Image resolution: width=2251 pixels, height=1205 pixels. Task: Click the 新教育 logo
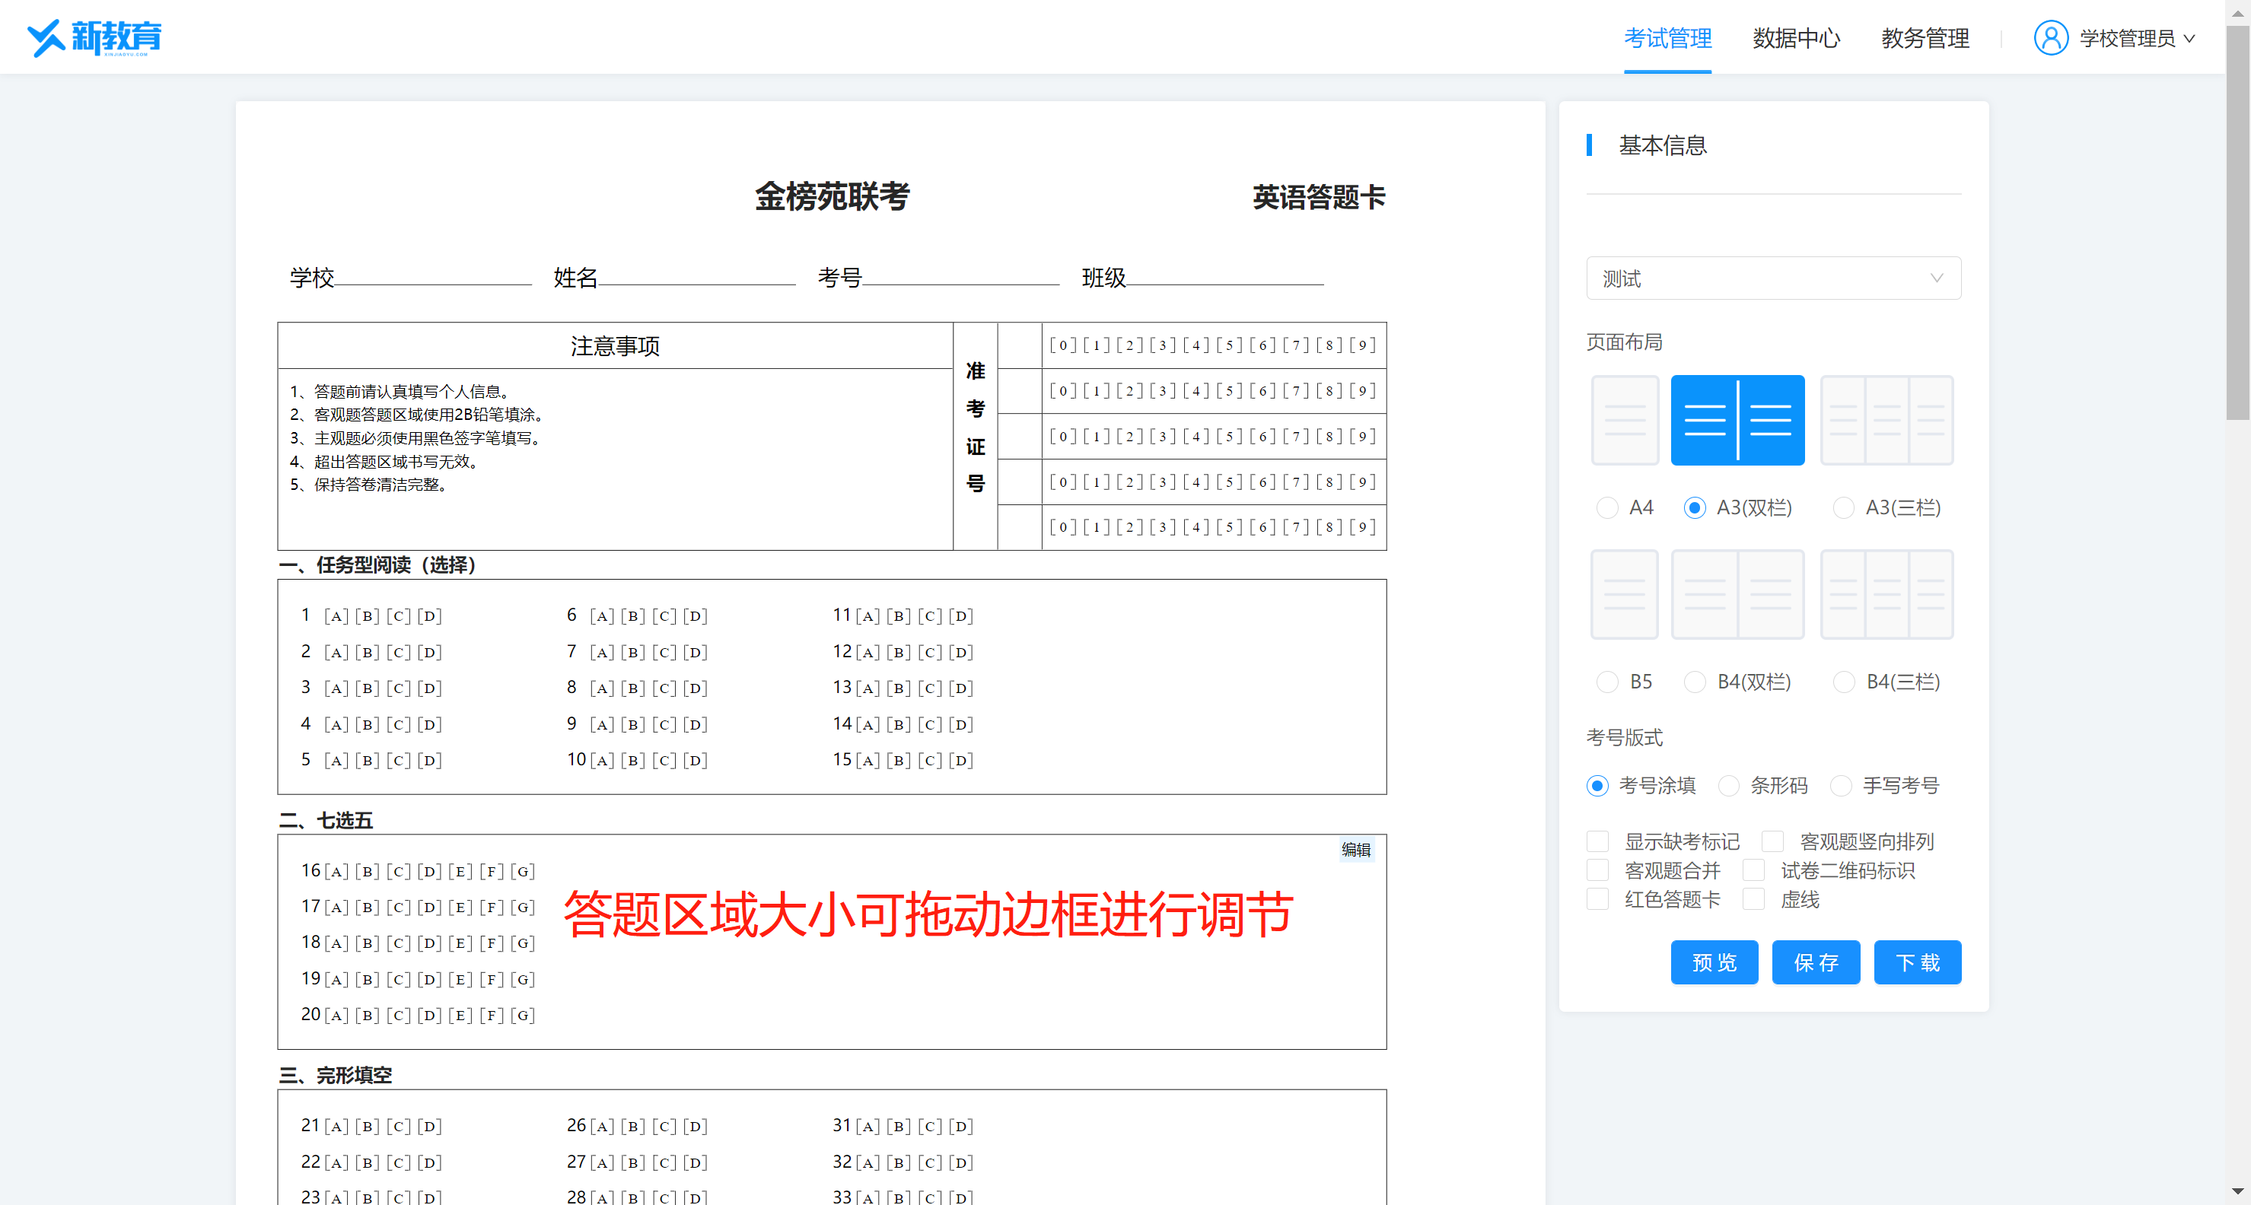pos(94,37)
